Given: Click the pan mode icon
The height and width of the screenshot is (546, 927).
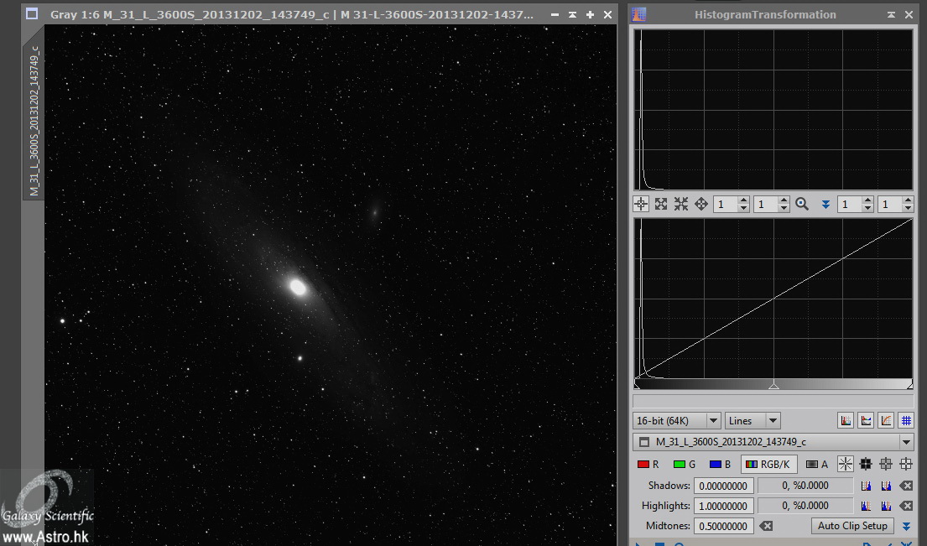Looking at the screenshot, I should click(x=701, y=204).
